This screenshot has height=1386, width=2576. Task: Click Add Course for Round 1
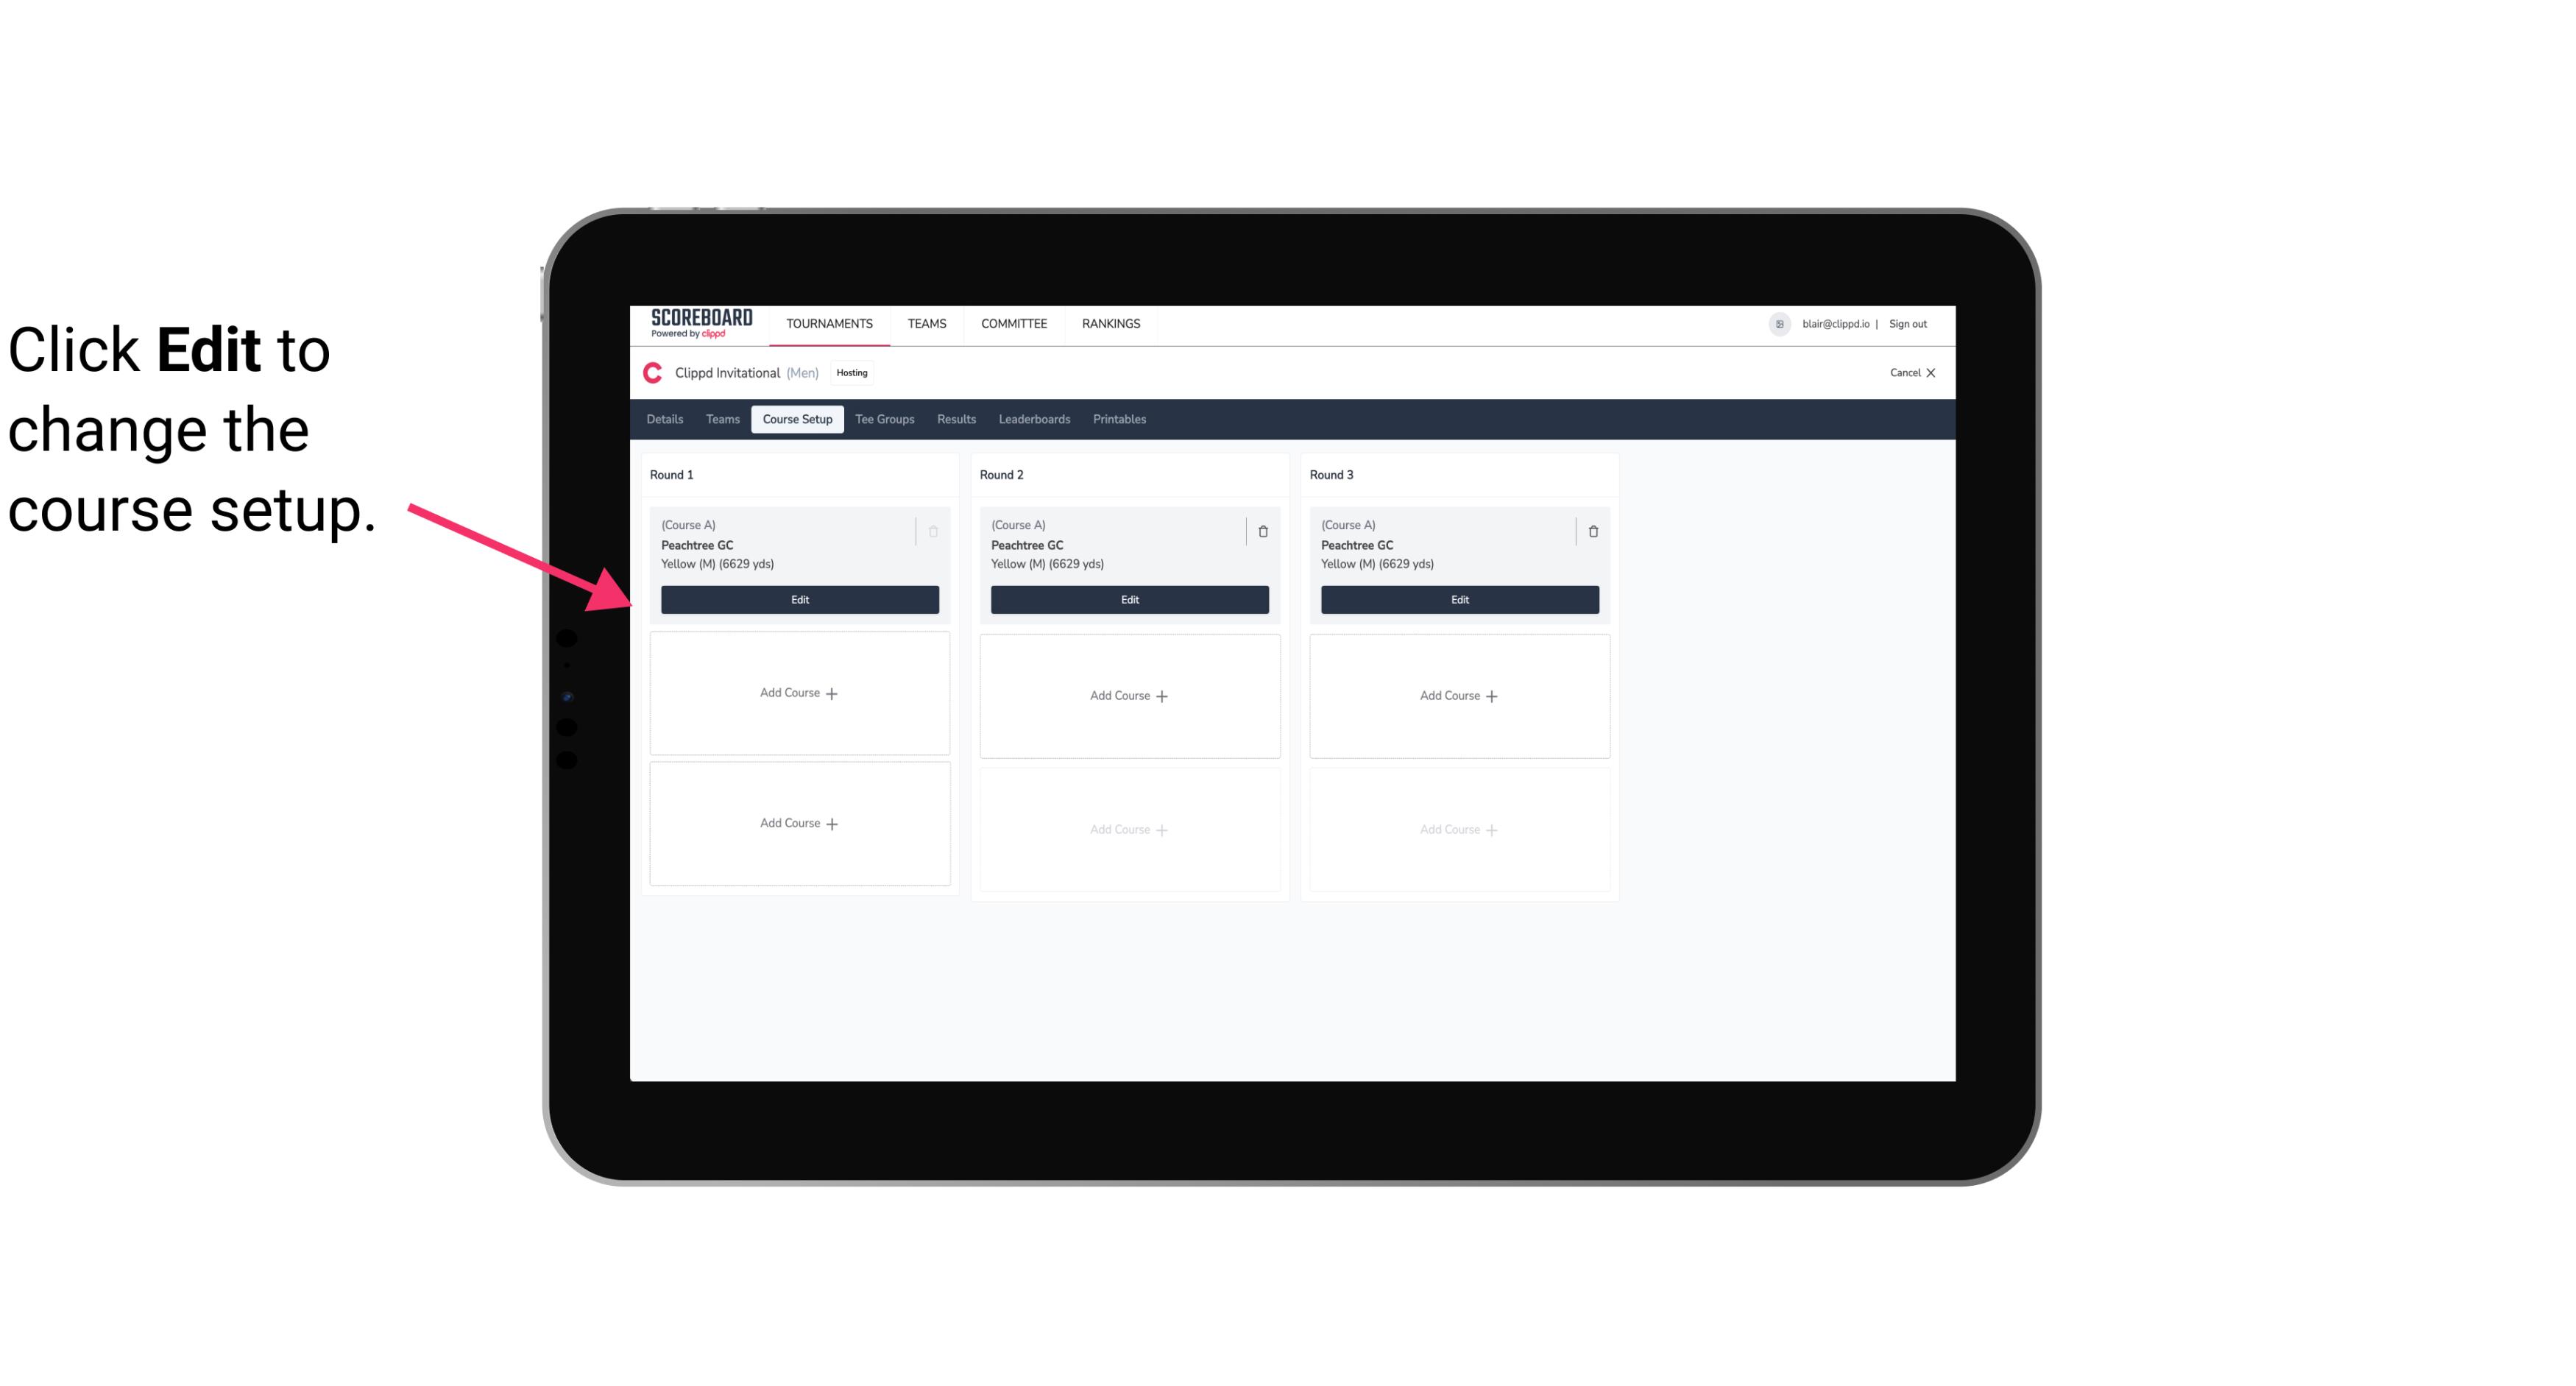click(799, 693)
